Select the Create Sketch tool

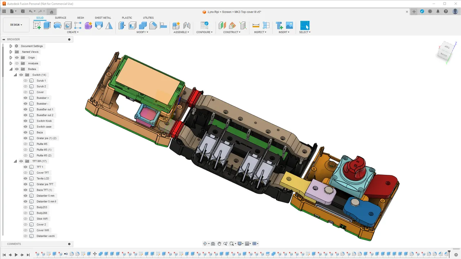(x=37, y=26)
